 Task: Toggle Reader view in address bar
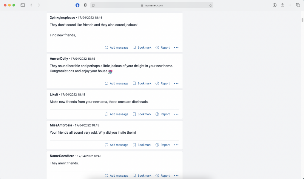point(93,5)
